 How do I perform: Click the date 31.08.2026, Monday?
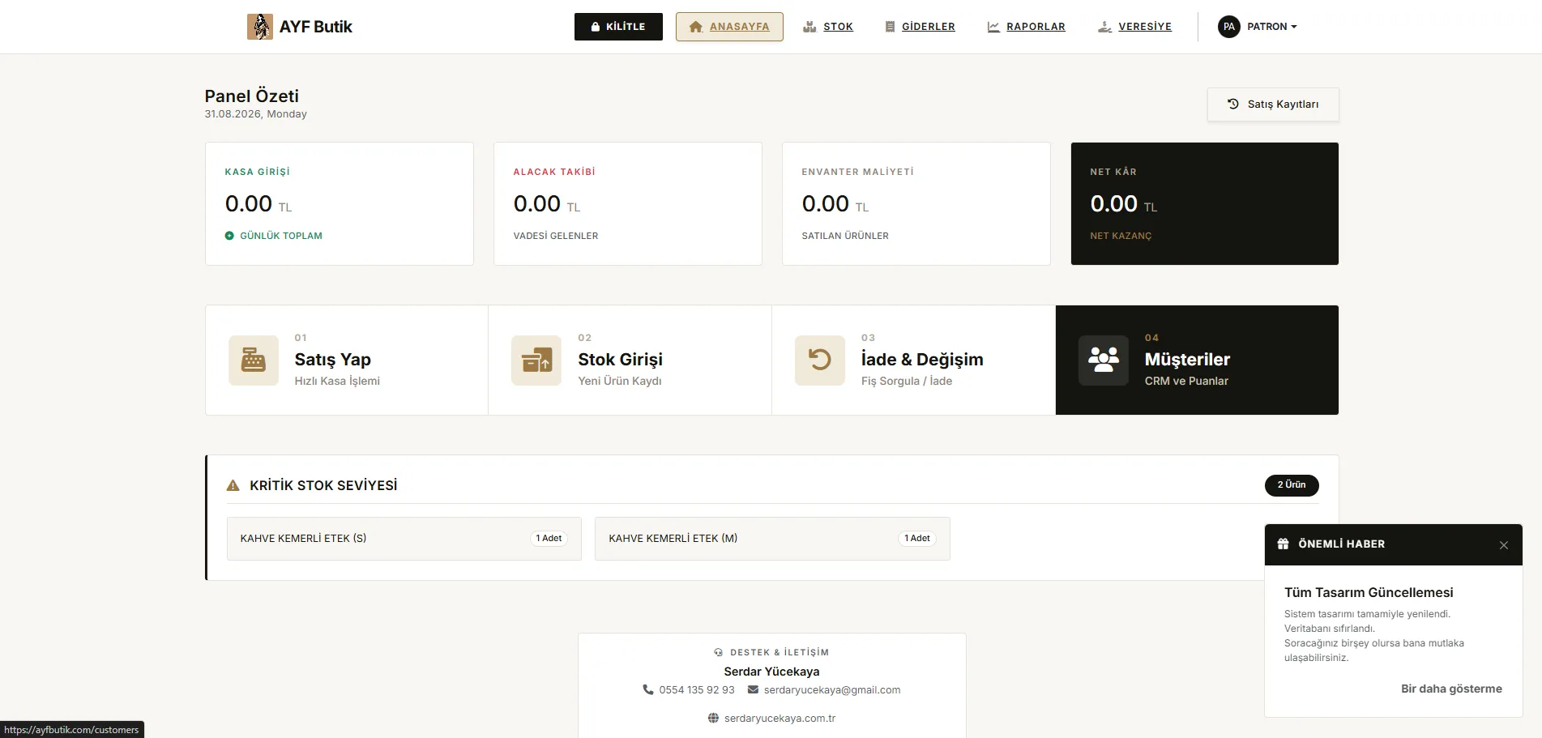coord(256,114)
